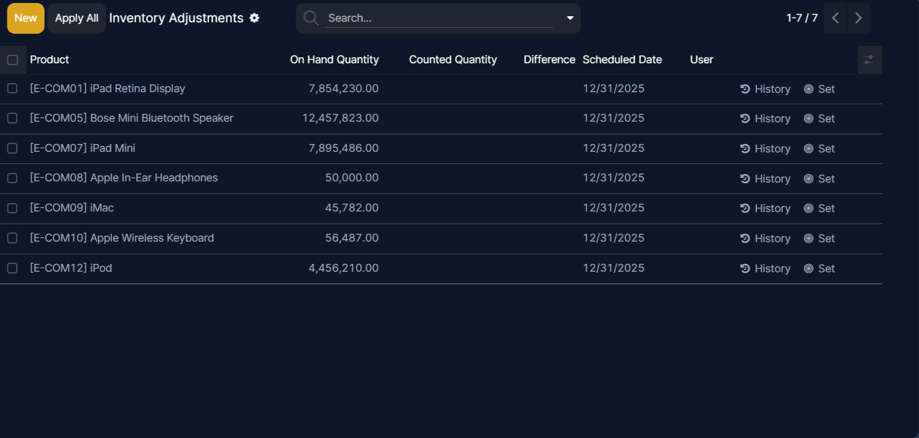Go to next page arrow

[858, 18]
